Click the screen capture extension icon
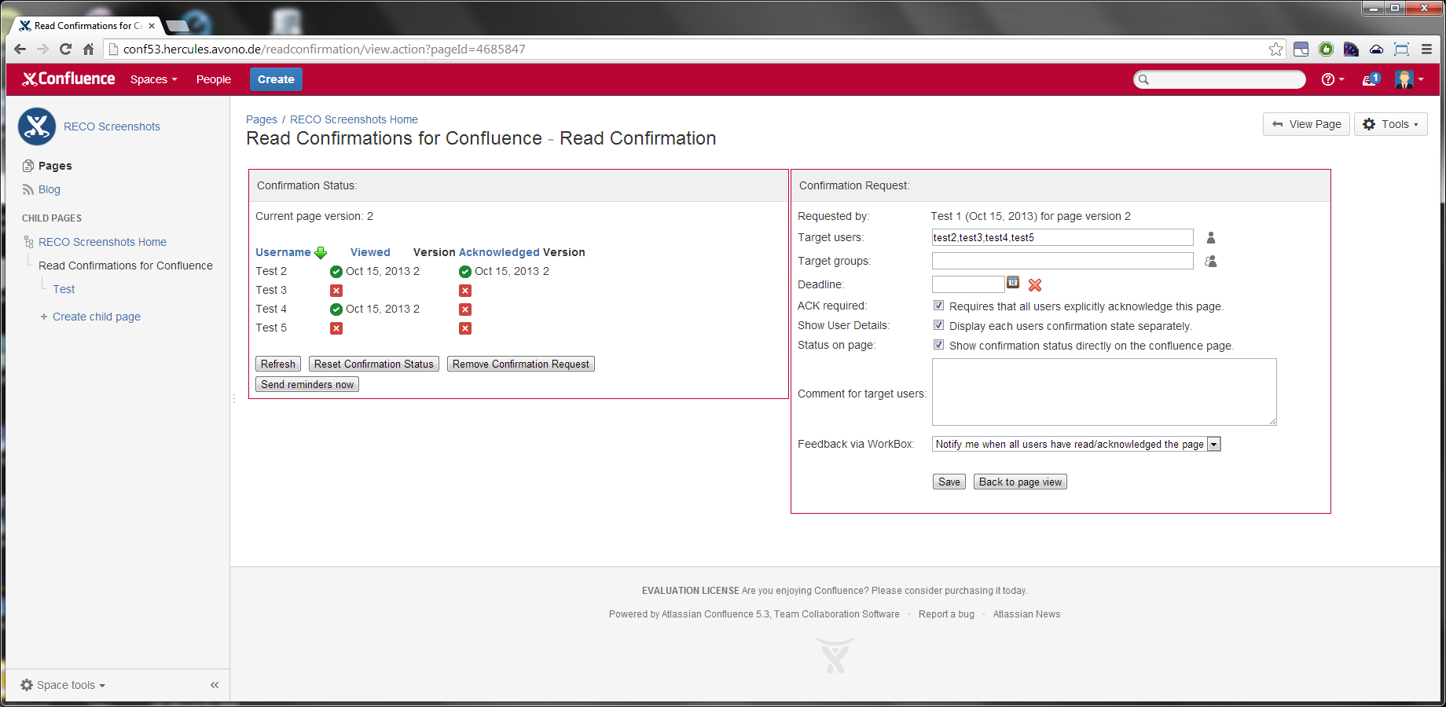Image resolution: width=1446 pixels, height=707 pixels. pos(1401,49)
